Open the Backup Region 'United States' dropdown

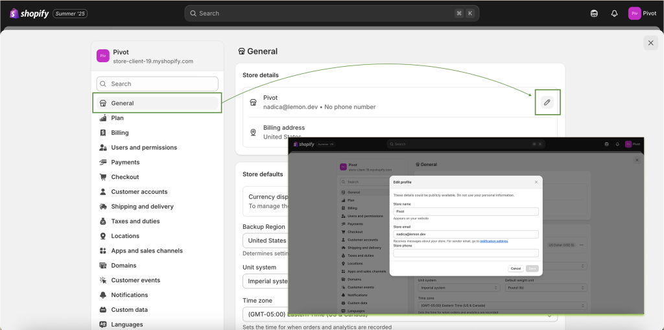pyautogui.click(x=265, y=241)
